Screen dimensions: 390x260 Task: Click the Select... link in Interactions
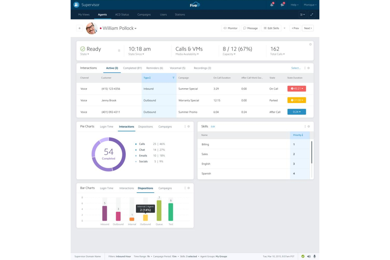(x=296, y=68)
